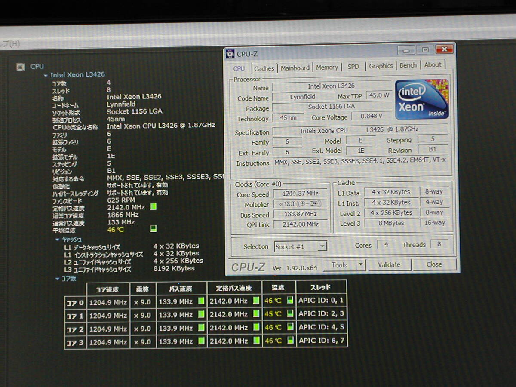Viewport: 516px width, 387px height.
Task: Click the CPU-Z title bar app icon
Action: coord(230,54)
